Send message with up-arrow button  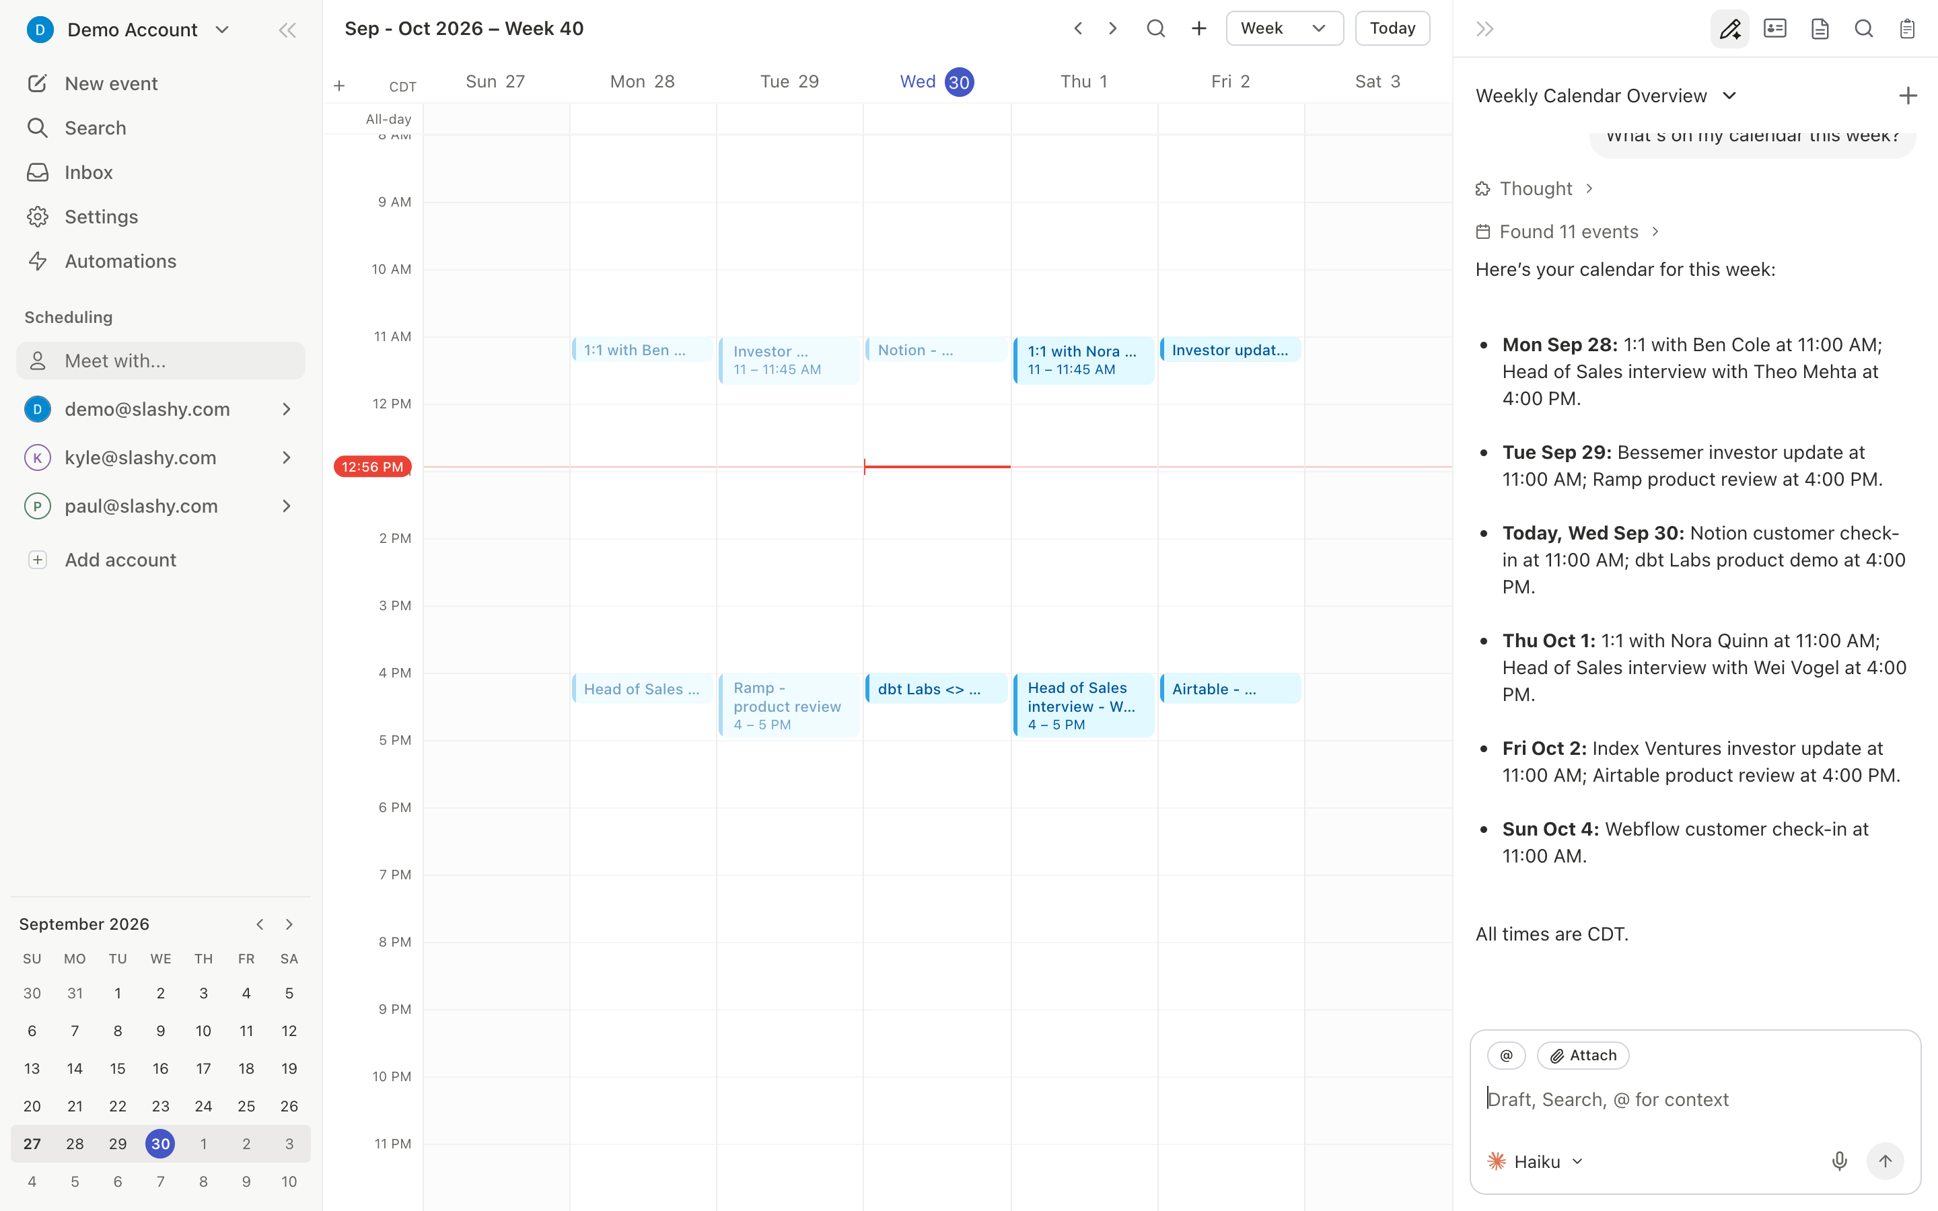[1885, 1161]
